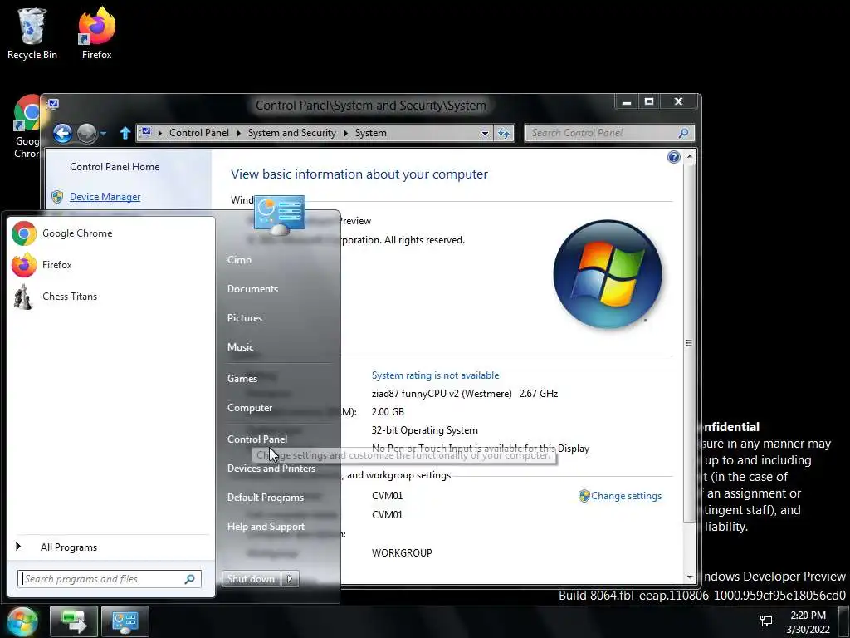Screen dimensions: 850x638
Task: Click the search magnifier in Control Panel
Action: (684, 133)
